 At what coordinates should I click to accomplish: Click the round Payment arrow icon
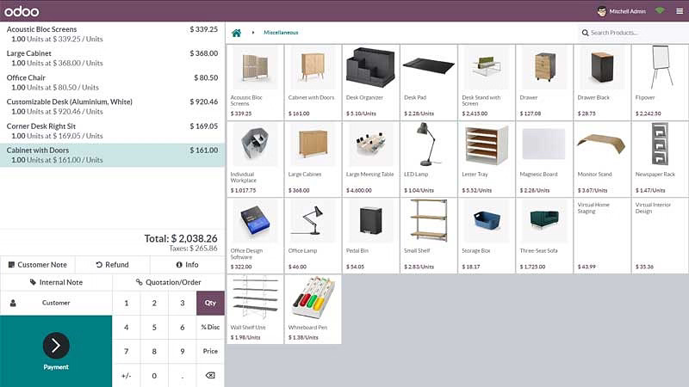click(x=56, y=346)
